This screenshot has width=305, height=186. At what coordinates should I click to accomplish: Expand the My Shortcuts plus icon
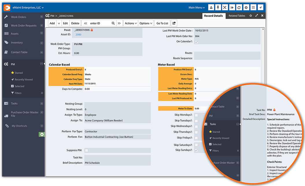42,126
